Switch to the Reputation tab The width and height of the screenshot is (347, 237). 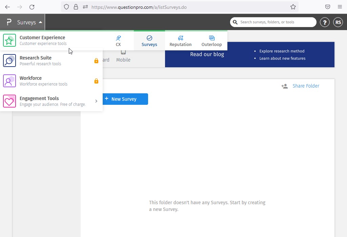pyautogui.click(x=180, y=41)
